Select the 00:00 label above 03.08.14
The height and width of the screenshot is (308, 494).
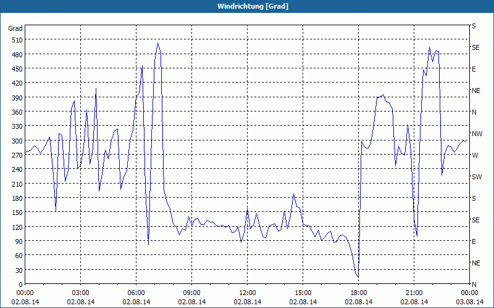tap(469, 293)
